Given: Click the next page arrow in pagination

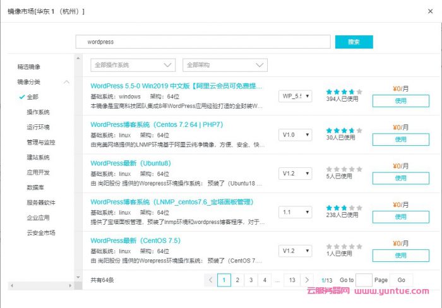Looking at the screenshot, I should 307,280.
